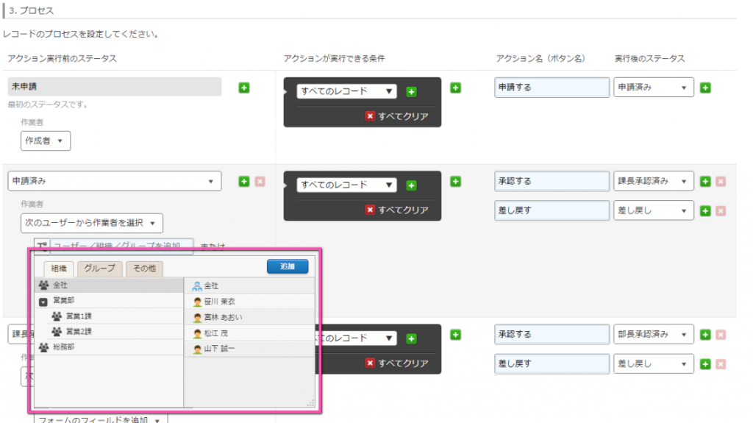Open the third row's 差し戻し after-status dropdown
The height and width of the screenshot is (423, 753).
point(654,364)
